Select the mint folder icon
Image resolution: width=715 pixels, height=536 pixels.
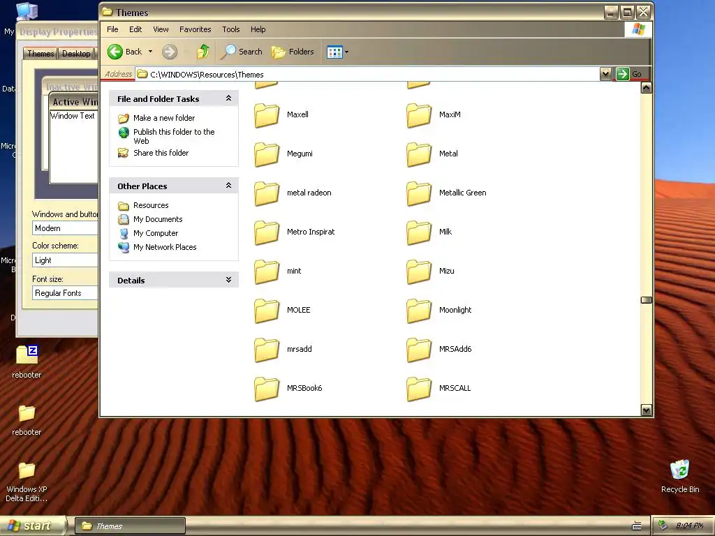(x=267, y=271)
